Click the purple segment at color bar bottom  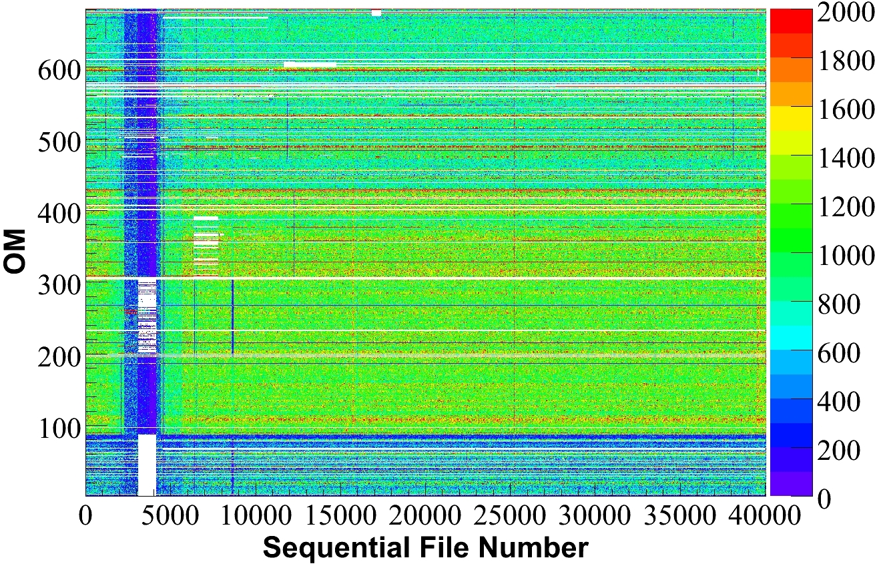(x=791, y=484)
